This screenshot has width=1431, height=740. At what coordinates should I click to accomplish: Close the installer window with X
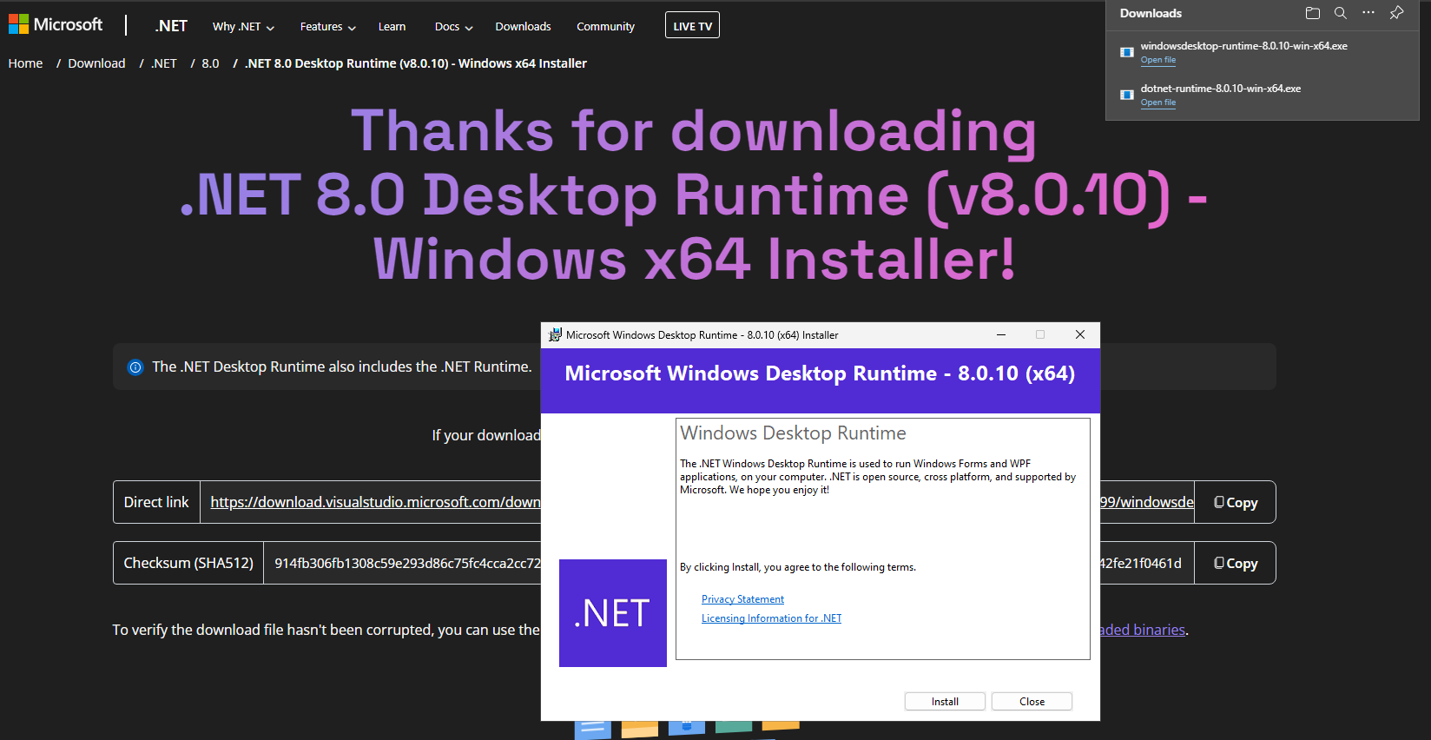pos(1080,334)
